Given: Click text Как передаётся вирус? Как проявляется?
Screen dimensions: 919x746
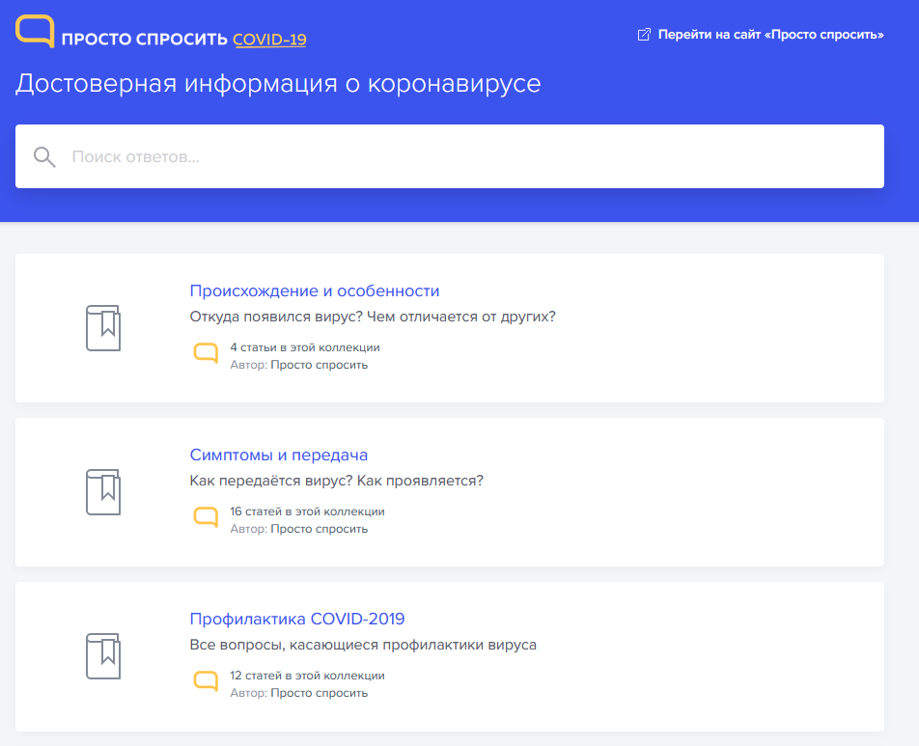Looking at the screenshot, I should 336,481.
